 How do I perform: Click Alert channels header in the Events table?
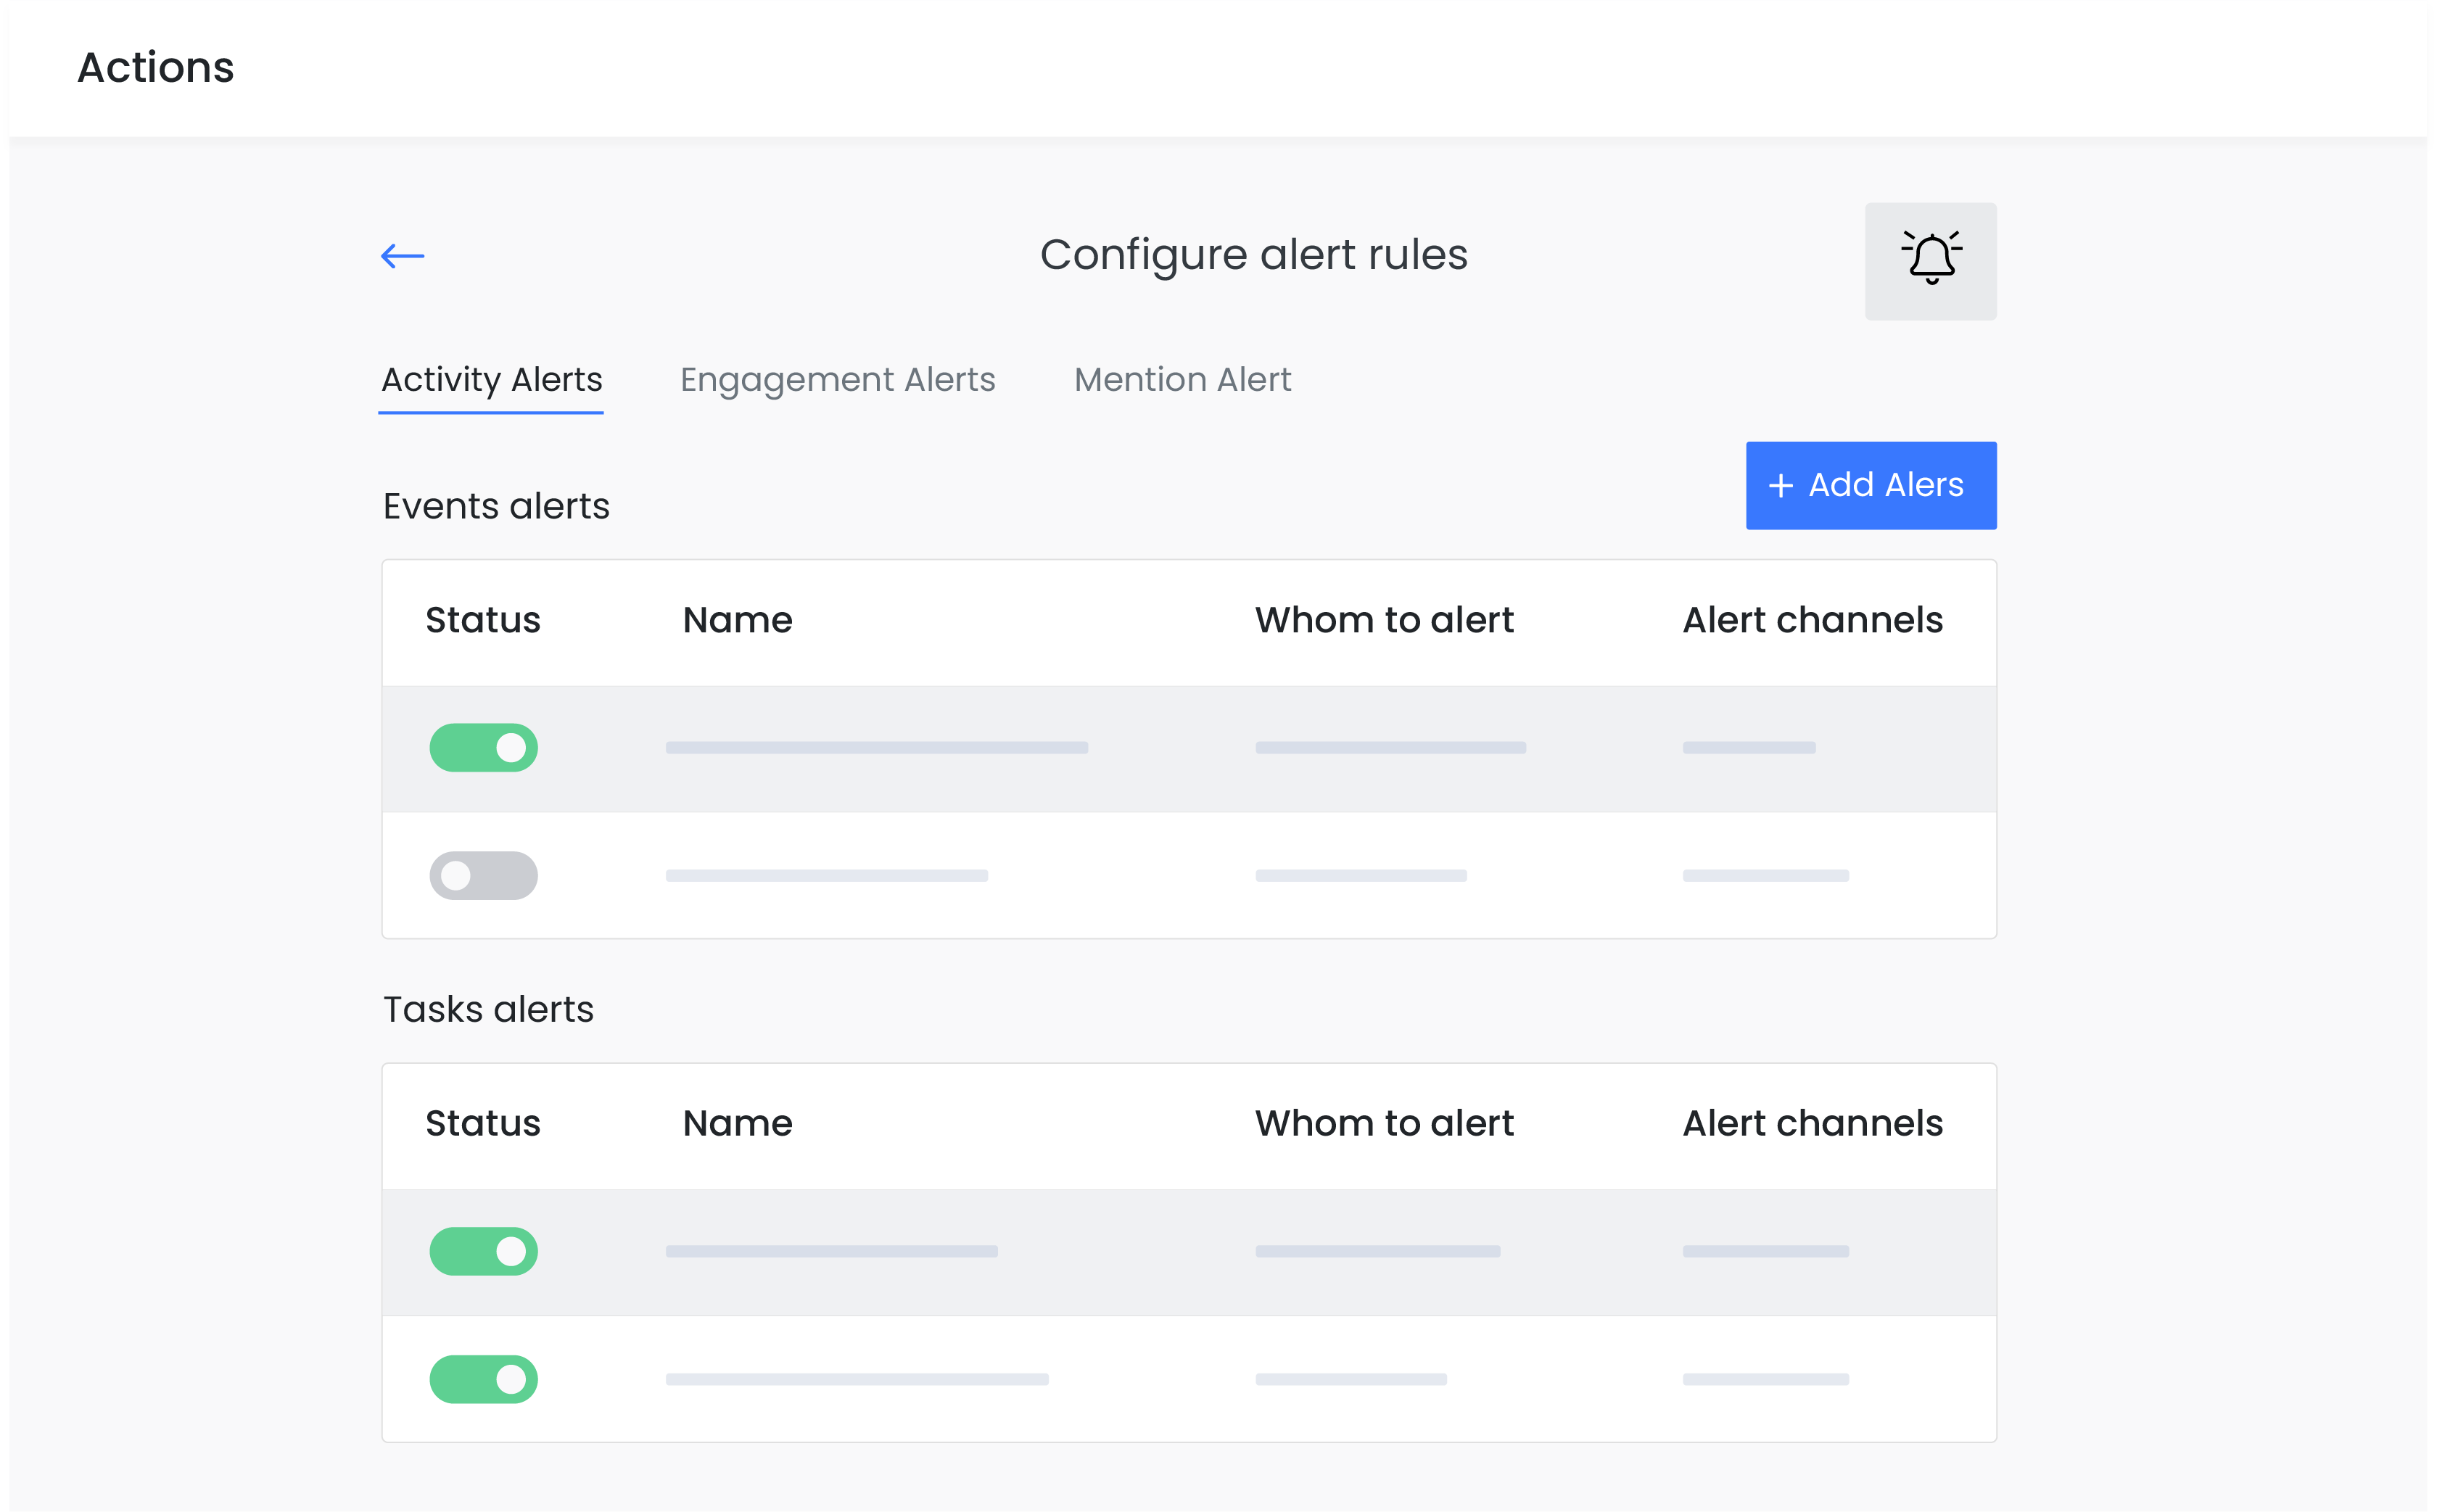pos(1811,620)
